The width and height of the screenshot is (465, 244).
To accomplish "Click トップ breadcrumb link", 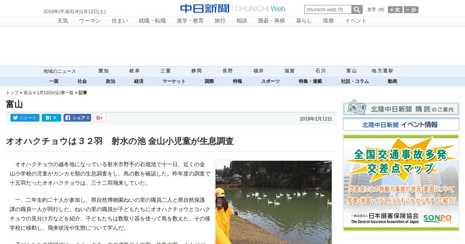I will (x=12, y=93).
